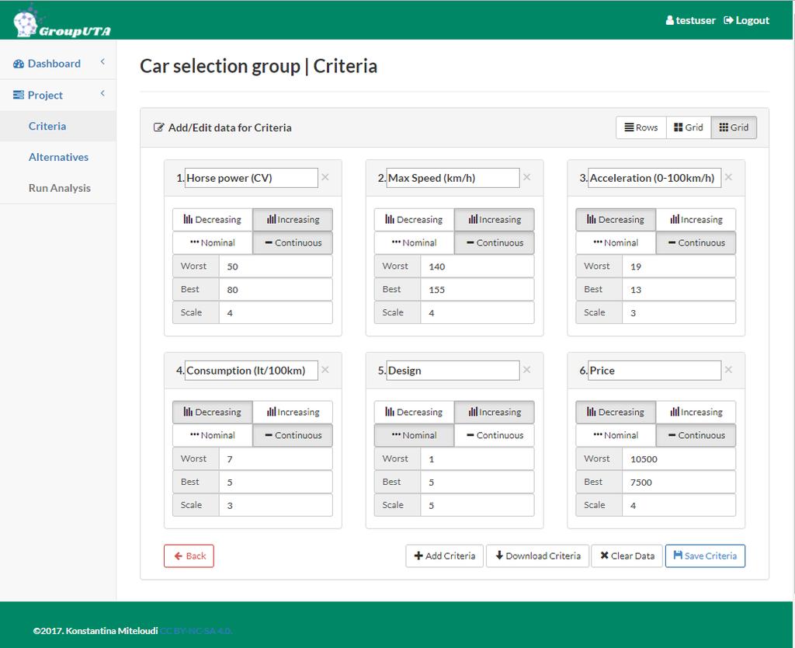This screenshot has width=795, height=648.
Task: Click the Horse power Best value field
Action: click(276, 289)
